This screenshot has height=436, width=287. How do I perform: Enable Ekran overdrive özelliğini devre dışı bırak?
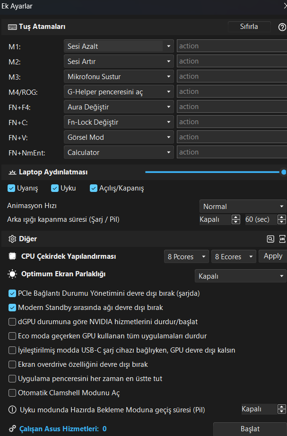pyautogui.click(x=12, y=364)
